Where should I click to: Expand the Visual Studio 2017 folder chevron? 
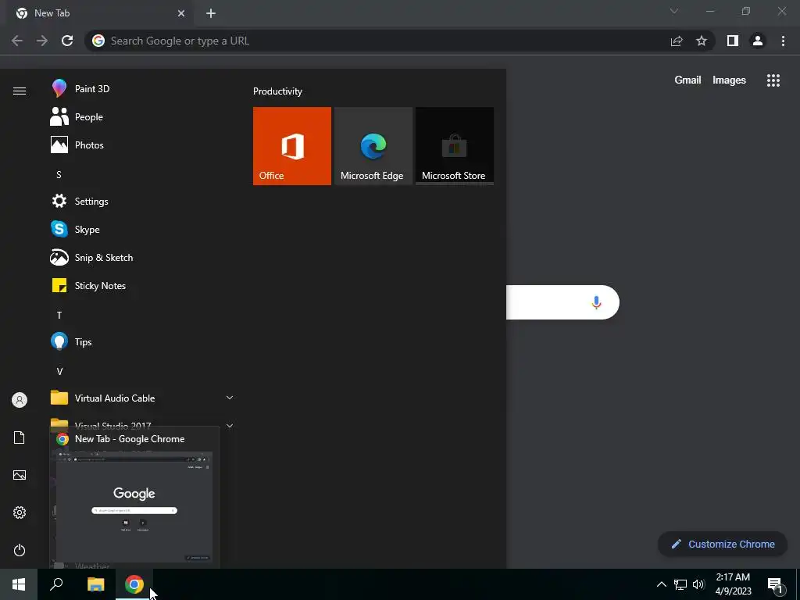pos(230,426)
